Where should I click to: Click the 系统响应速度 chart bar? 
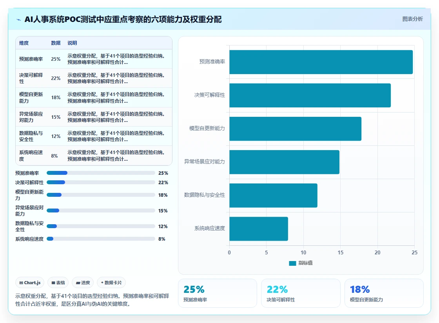[259, 229]
